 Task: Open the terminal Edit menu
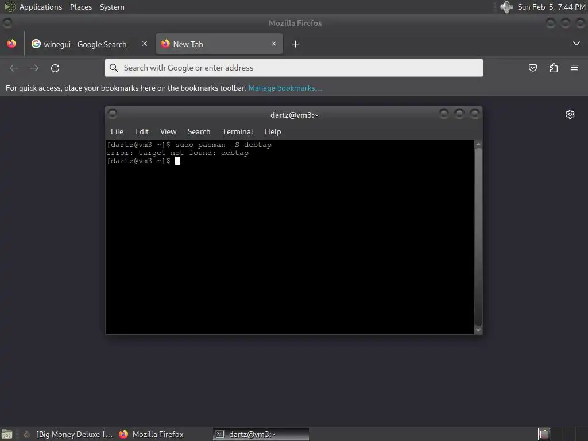(141, 131)
